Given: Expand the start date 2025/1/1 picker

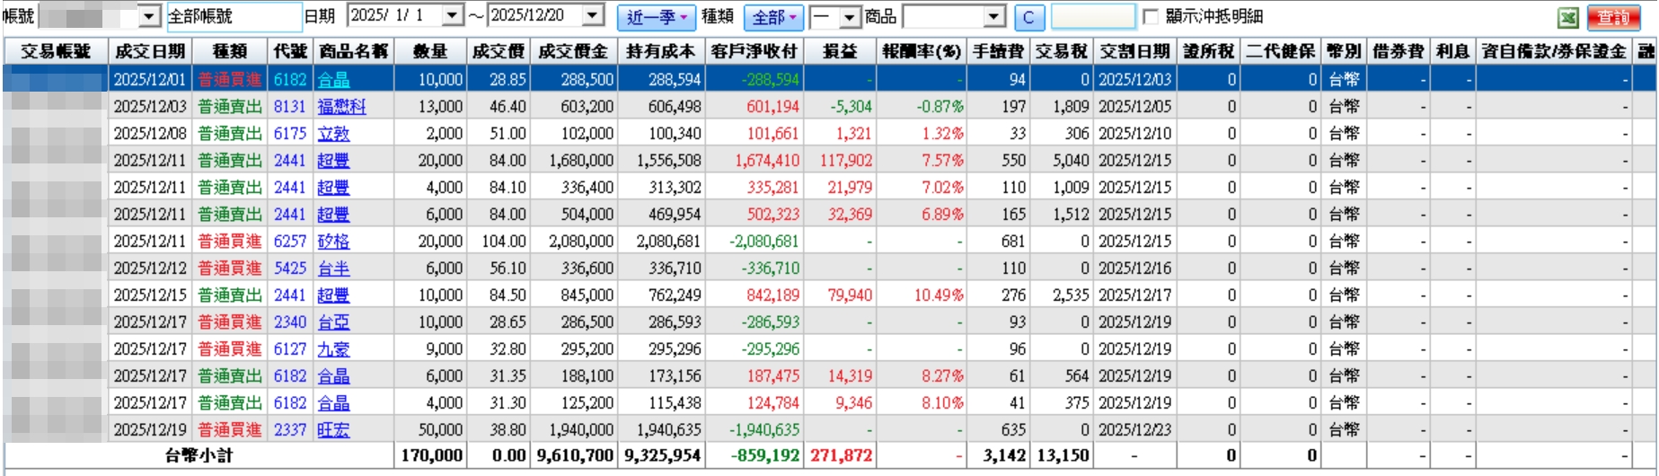Looking at the screenshot, I should point(452,16).
